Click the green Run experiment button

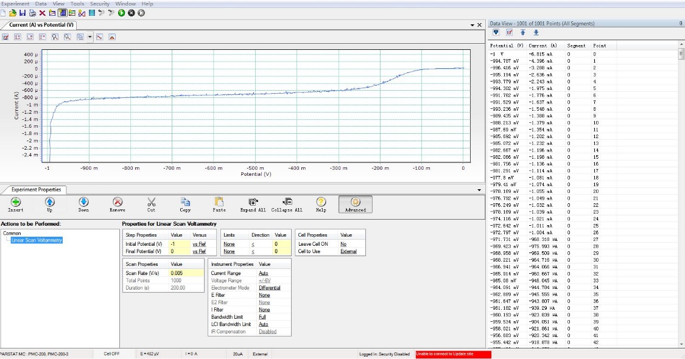(122, 13)
